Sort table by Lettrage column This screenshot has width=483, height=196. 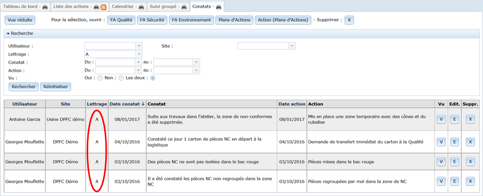coord(97,104)
